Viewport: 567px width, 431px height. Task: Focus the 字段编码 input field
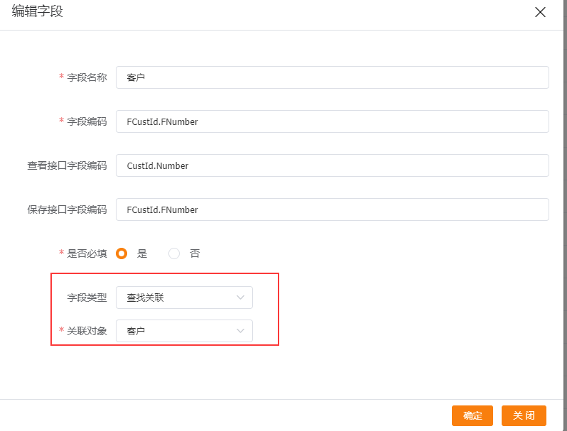tap(332, 121)
